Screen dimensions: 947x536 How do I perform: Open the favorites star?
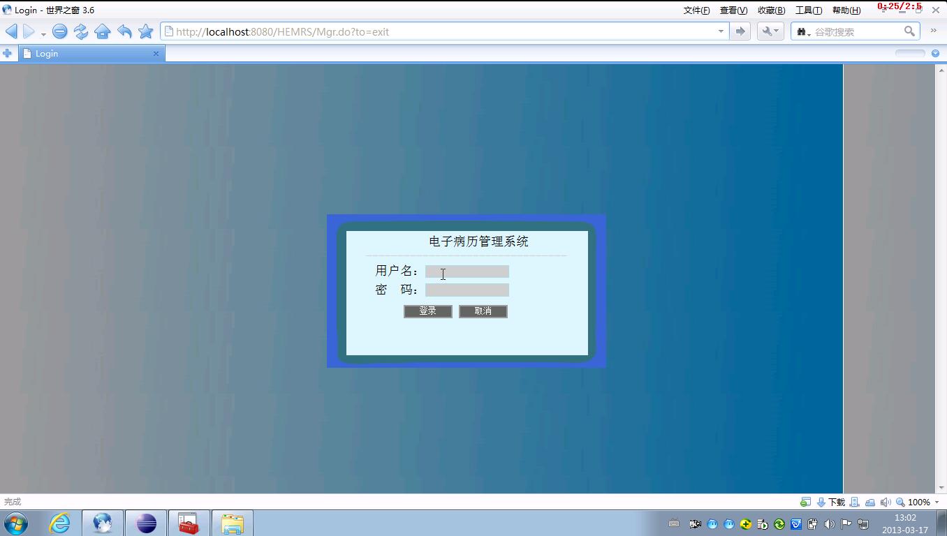(145, 31)
